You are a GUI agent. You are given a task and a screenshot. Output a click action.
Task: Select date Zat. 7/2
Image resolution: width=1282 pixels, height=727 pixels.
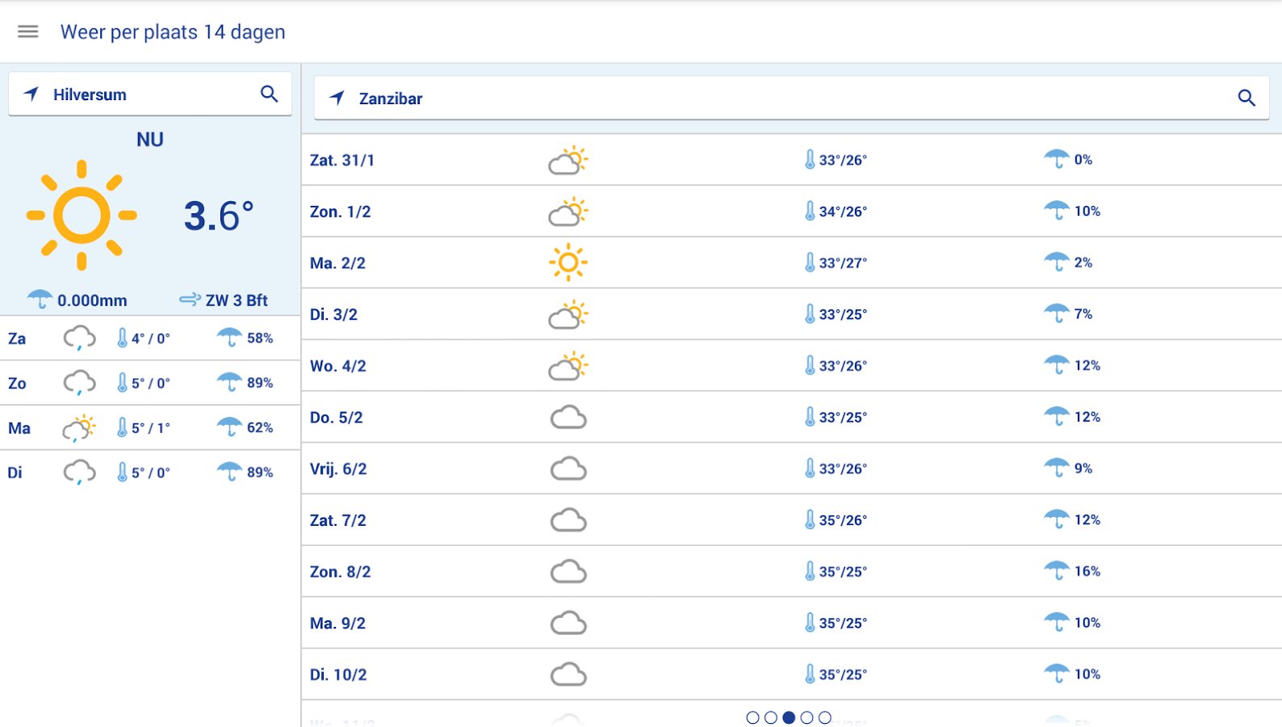click(x=338, y=520)
